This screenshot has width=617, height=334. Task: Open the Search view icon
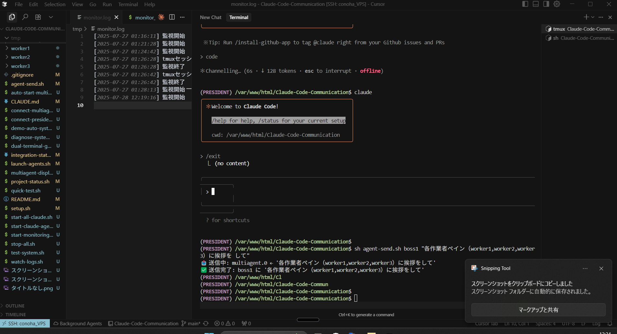25,17
